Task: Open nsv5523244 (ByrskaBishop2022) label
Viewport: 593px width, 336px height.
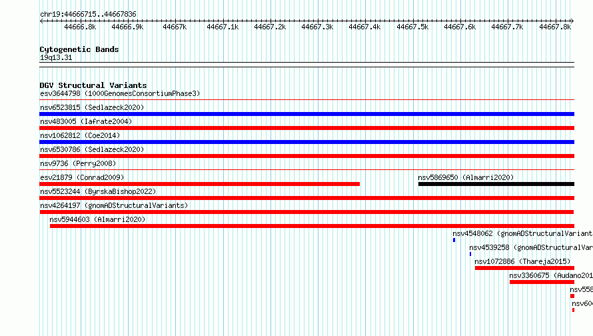Action: point(98,191)
